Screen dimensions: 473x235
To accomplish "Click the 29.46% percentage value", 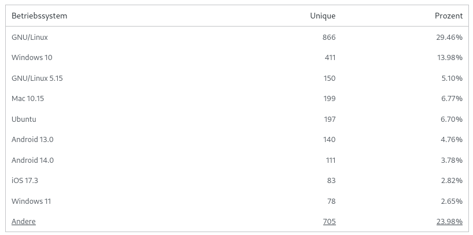I will pos(449,38).
